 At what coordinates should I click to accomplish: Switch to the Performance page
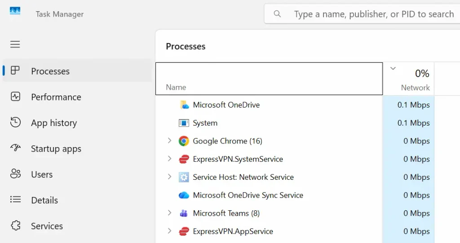[x=77, y=97]
